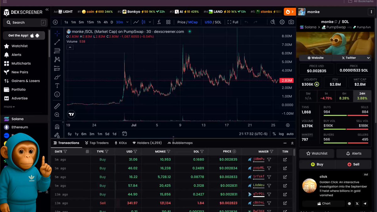This screenshot has height=212, width=377.
Task: Open the line chart style
Action: point(136,22)
